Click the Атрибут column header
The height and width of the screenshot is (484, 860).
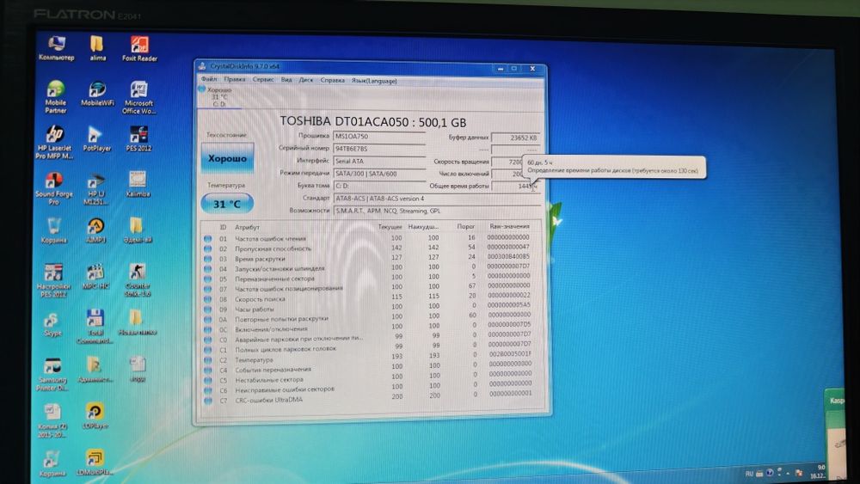tap(247, 227)
